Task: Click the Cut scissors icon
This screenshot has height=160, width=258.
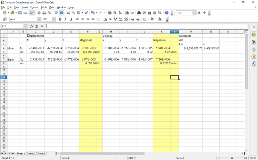Action: pos(68,13)
